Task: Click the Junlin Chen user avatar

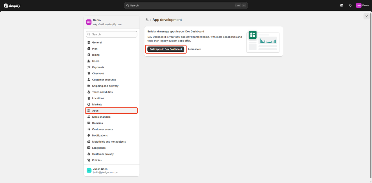Action: click(x=89, y=171)
